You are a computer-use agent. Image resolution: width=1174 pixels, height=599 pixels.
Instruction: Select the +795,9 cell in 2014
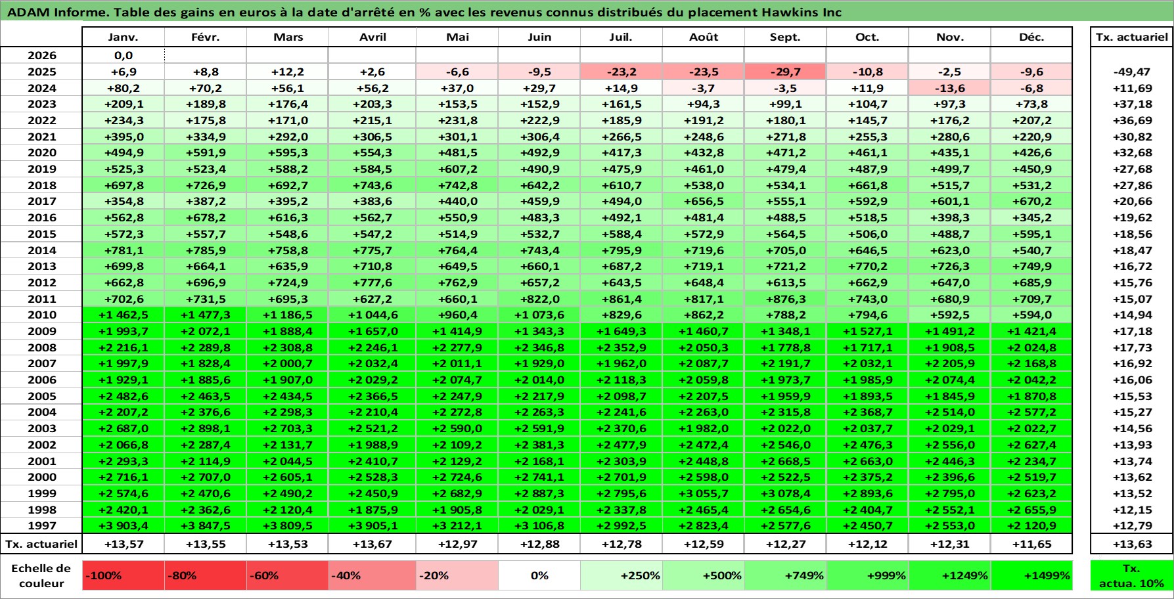[x=621, y=250]
